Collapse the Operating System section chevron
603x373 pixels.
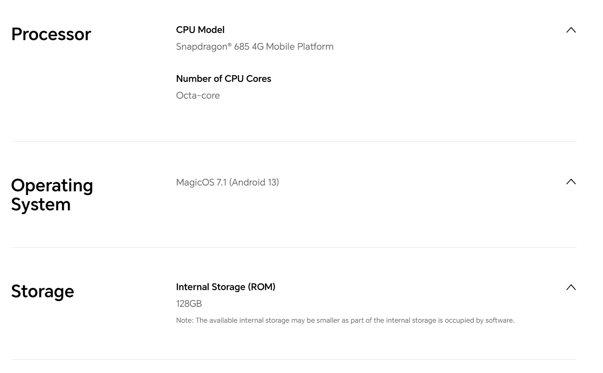tap(571, 182)
